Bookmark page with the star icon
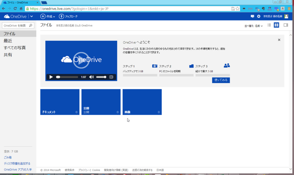The image size is (294, 175). coord(237,8)
